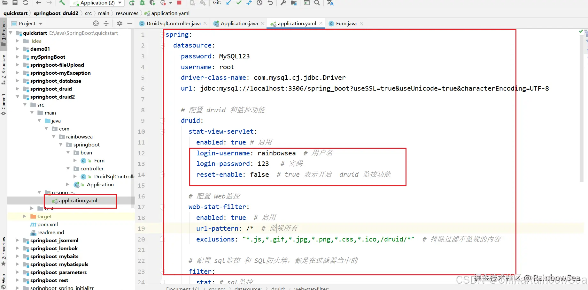Expand the demo01 module folder

(x=18, y=49)
